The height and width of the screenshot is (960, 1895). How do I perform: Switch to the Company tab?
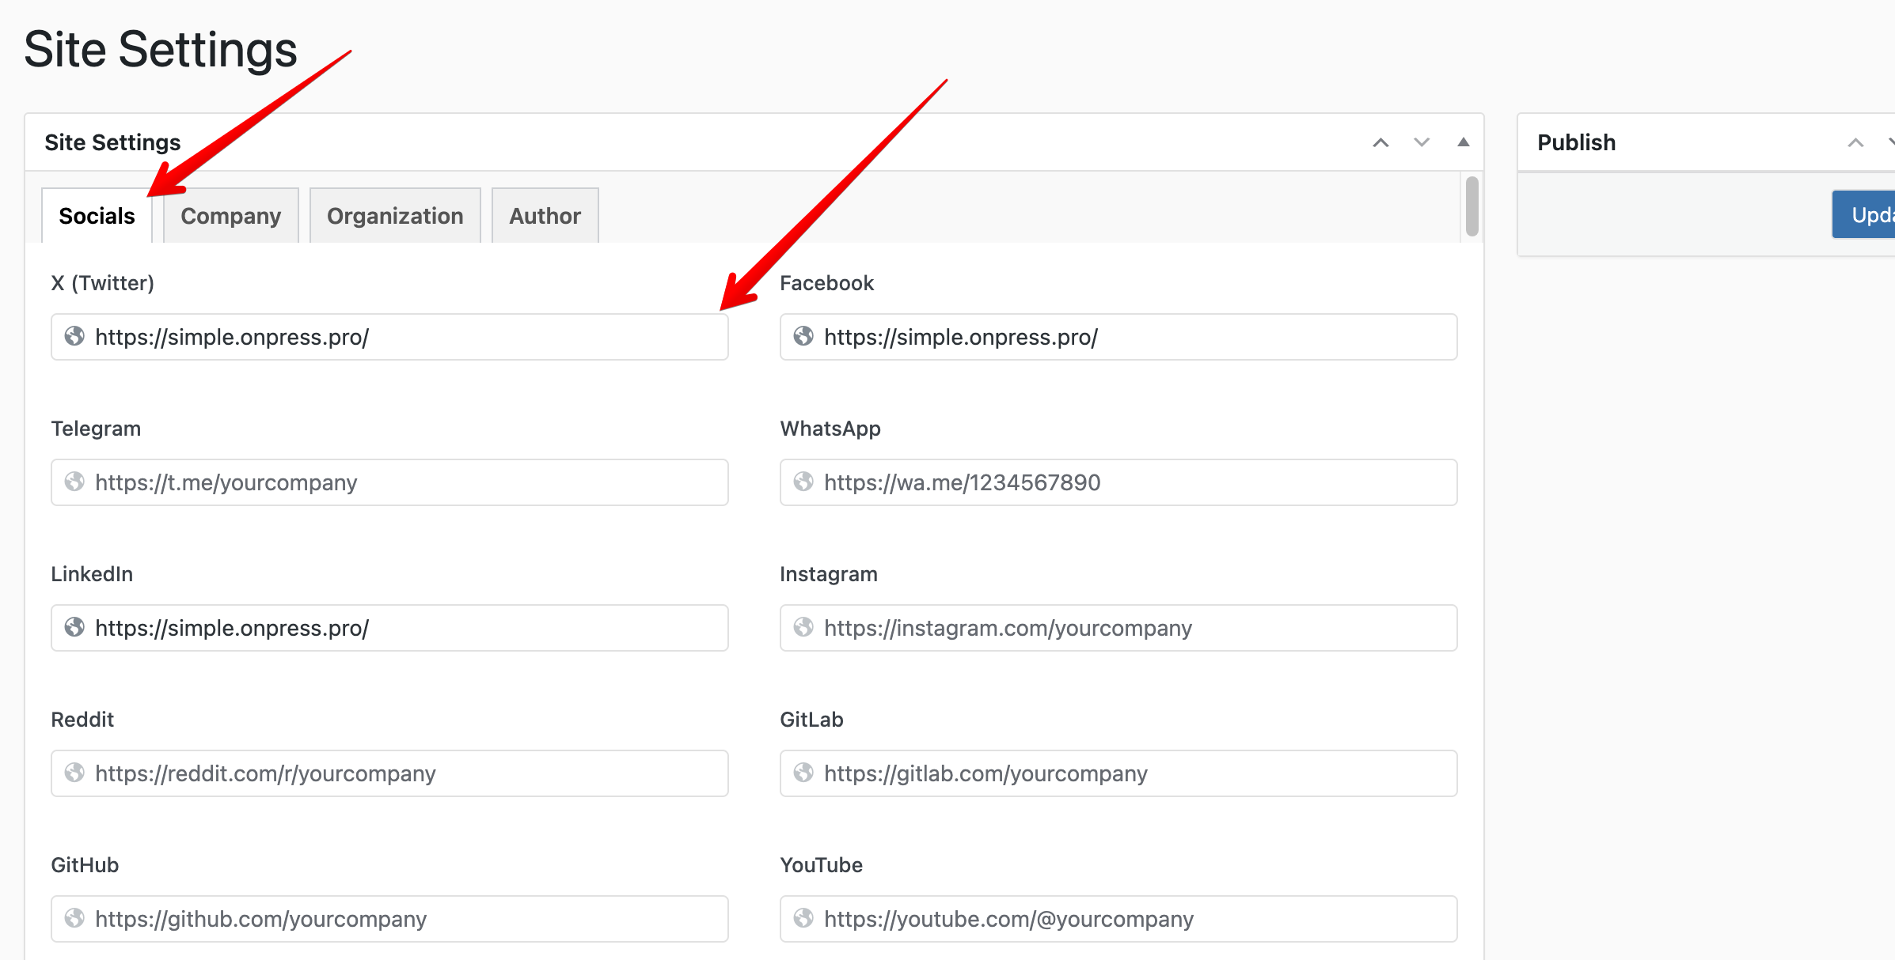pos(230,216)
